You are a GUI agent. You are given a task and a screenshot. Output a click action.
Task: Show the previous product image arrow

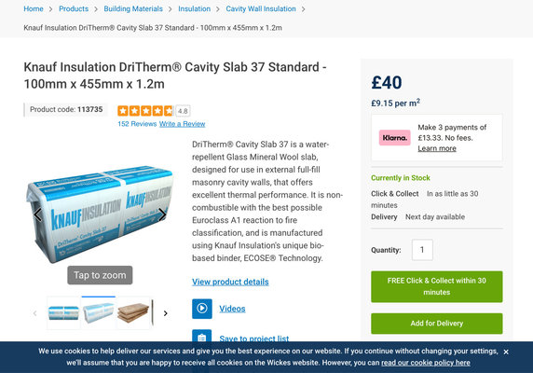pos(37,214)
